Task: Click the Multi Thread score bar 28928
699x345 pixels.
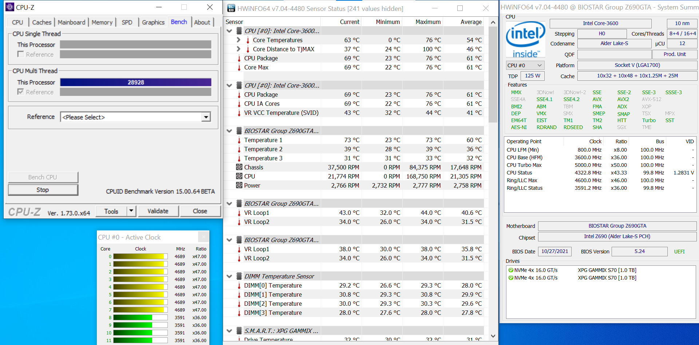Action: [x=135, y=83]
